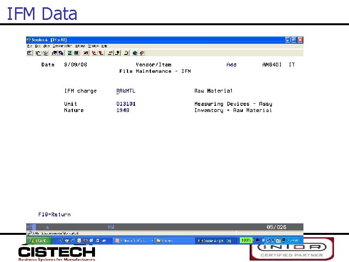Click the Nature value 1340

click(x=123, y=110)
